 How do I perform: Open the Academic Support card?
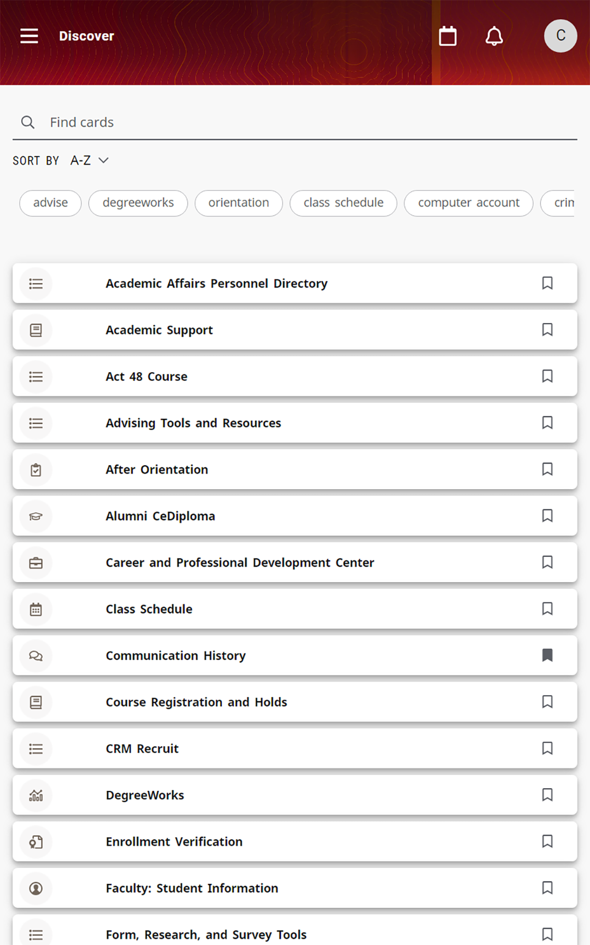pyautogui.click(x=295, y=330)
